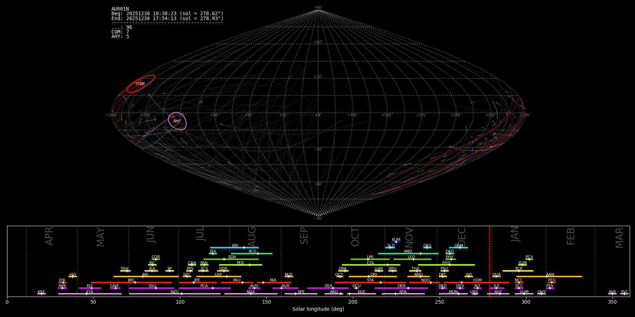635x317 pixels.
Task: Click the LEO shower label
Action: click(411, 257)
